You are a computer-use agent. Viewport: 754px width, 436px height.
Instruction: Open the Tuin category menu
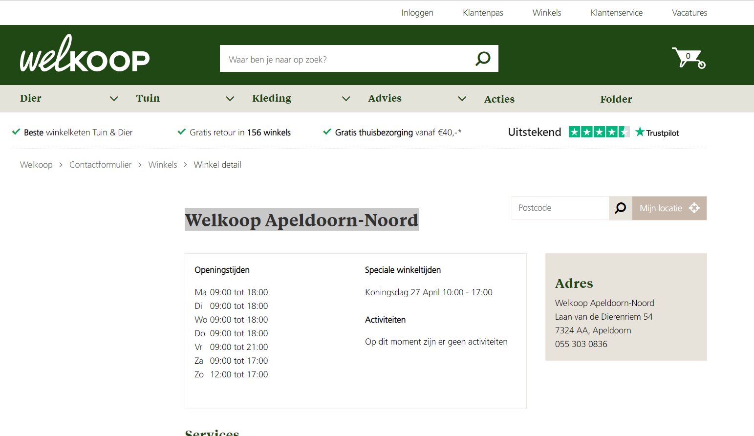148,98
